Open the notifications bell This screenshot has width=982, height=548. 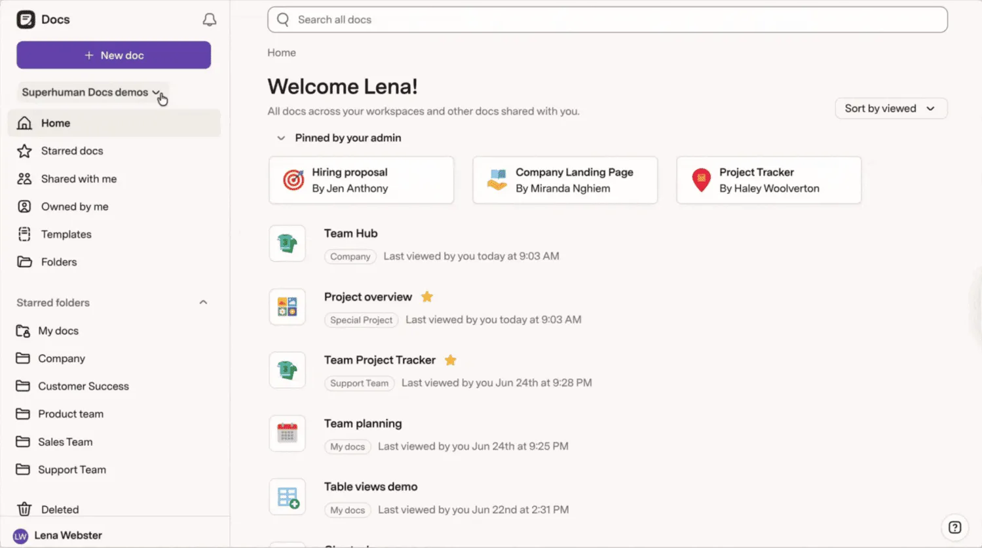pos(210,20)
